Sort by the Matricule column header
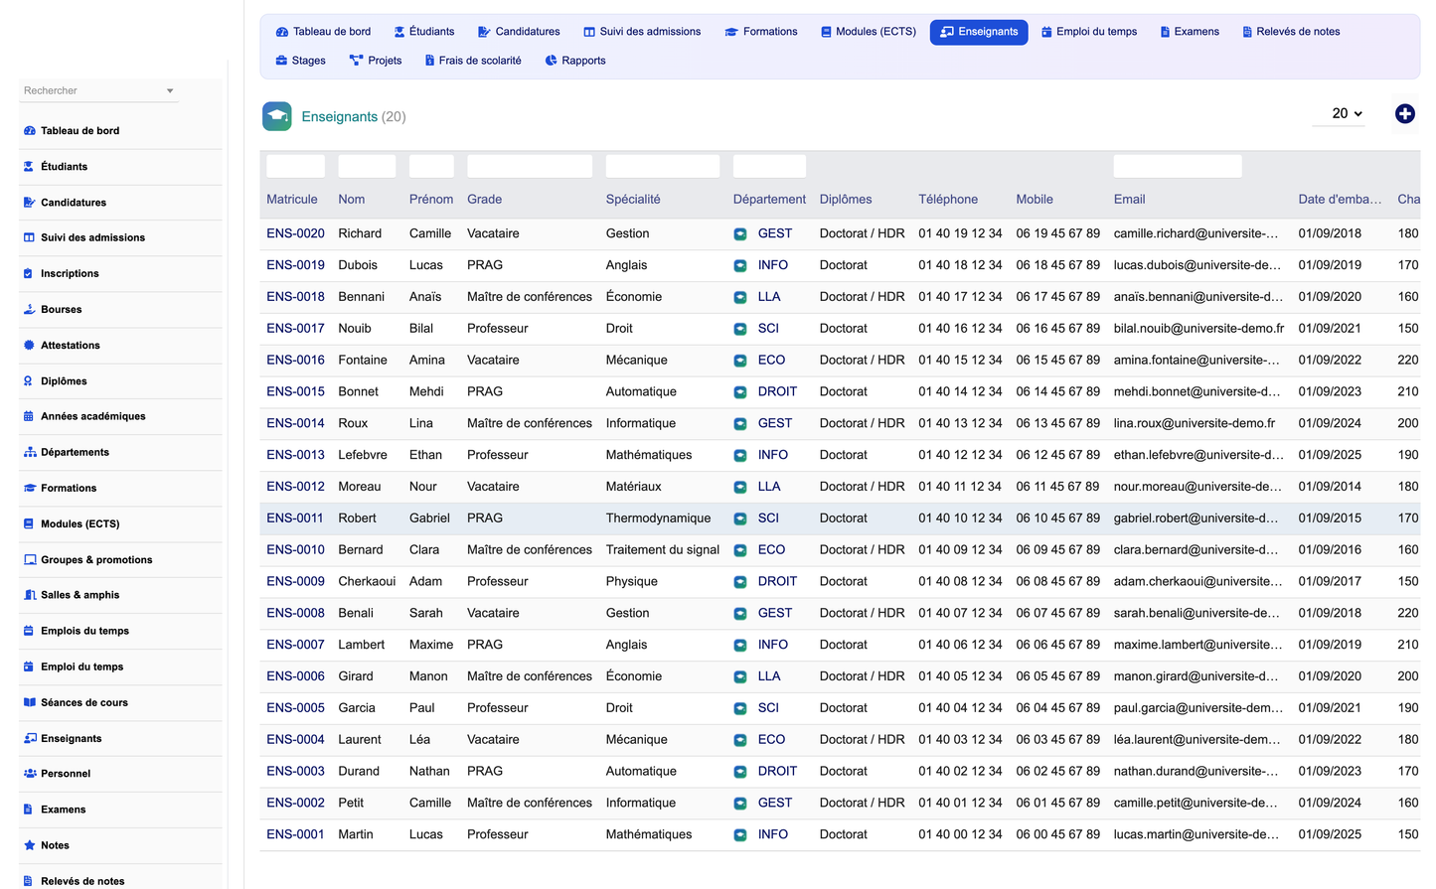This screenshot has width=1436, height=889. pyautogui.click(x=292, y=200)
